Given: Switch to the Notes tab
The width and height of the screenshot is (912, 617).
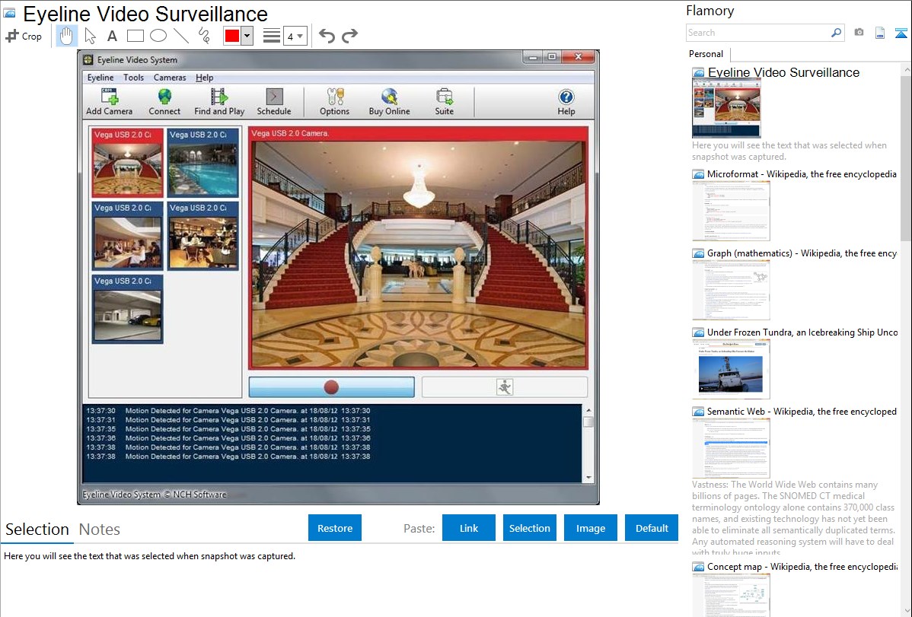Looking at the screenshot, I should tap(100, 530).
